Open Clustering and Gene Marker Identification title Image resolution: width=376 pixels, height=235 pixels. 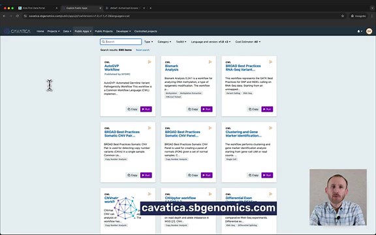pos(243,134)
